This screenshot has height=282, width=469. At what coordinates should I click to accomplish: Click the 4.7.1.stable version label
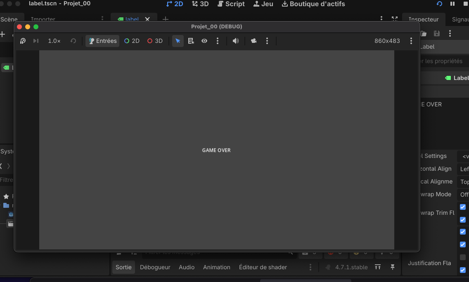351,267
